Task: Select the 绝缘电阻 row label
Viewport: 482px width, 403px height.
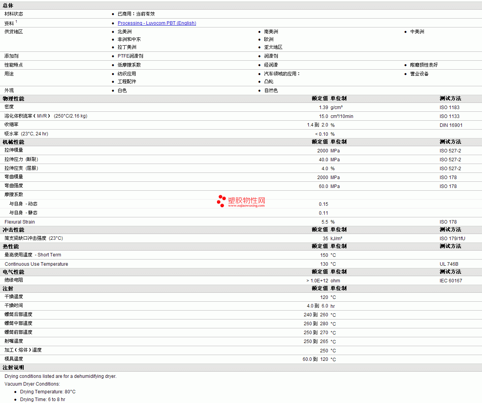Action: tap(14, 280)
